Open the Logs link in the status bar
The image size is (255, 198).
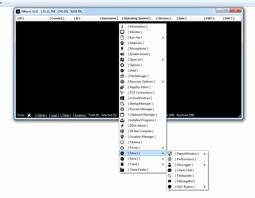click(x=54, y=115)
